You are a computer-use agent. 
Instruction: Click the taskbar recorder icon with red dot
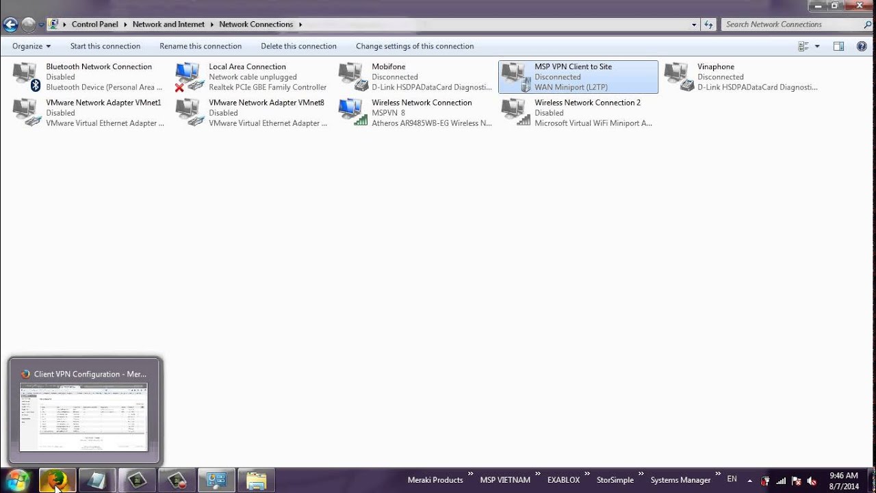[177, 481]
